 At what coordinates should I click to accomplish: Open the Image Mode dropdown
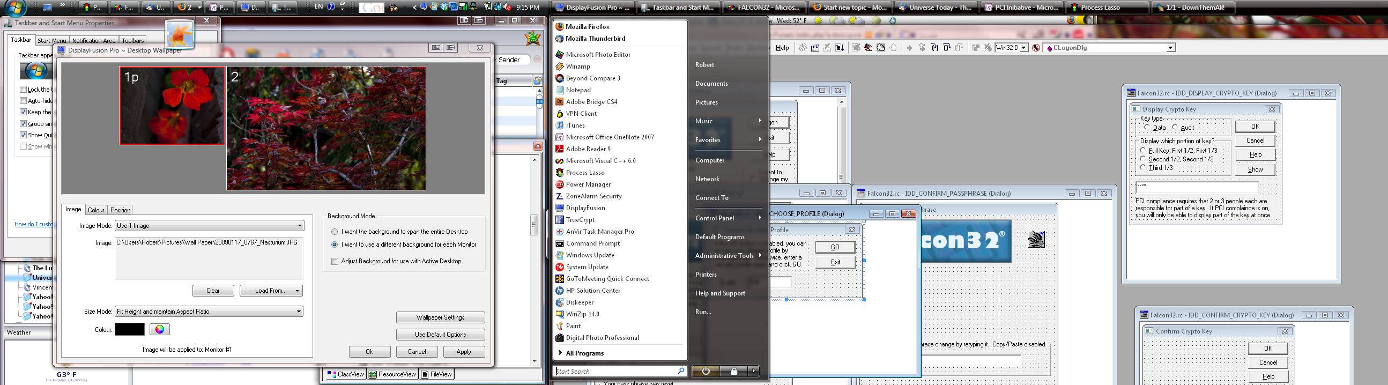tap(209, 226)
